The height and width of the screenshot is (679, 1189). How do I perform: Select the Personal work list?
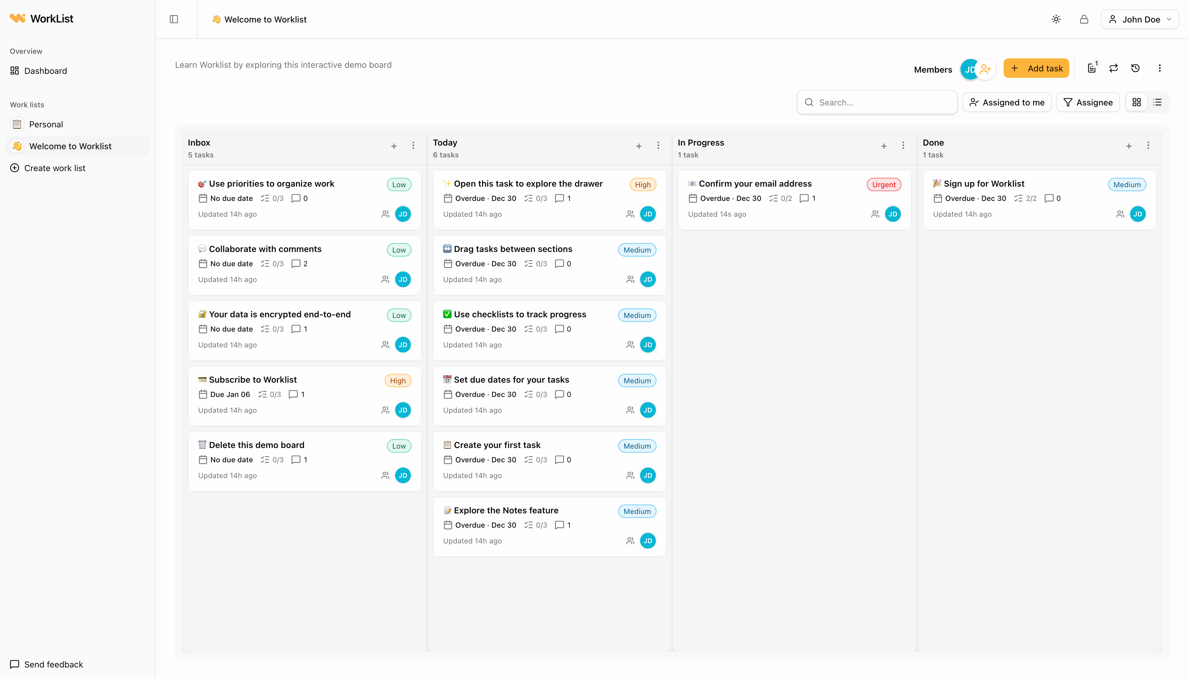(46, 124)
